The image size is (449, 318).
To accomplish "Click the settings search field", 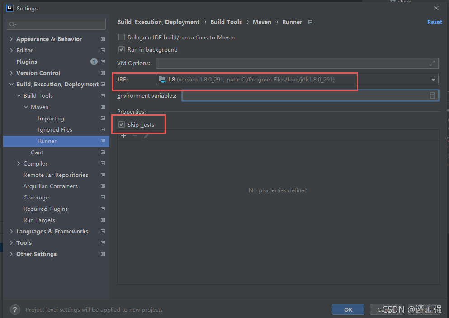I will pyautogui.click(x=56, y=24).
